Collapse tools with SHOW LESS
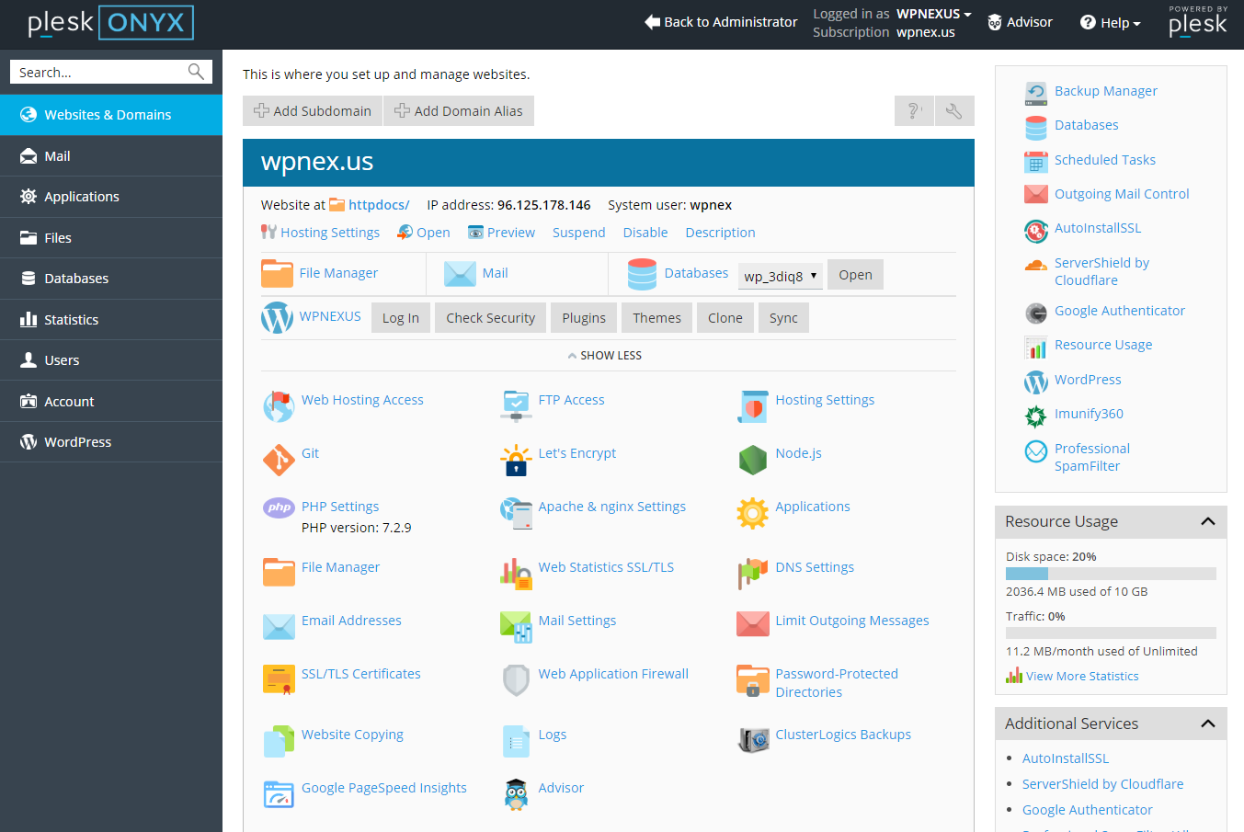Image resolution: width=1244 pixels, height=832 pixels. pyautogui.click(x=605, y=356)
